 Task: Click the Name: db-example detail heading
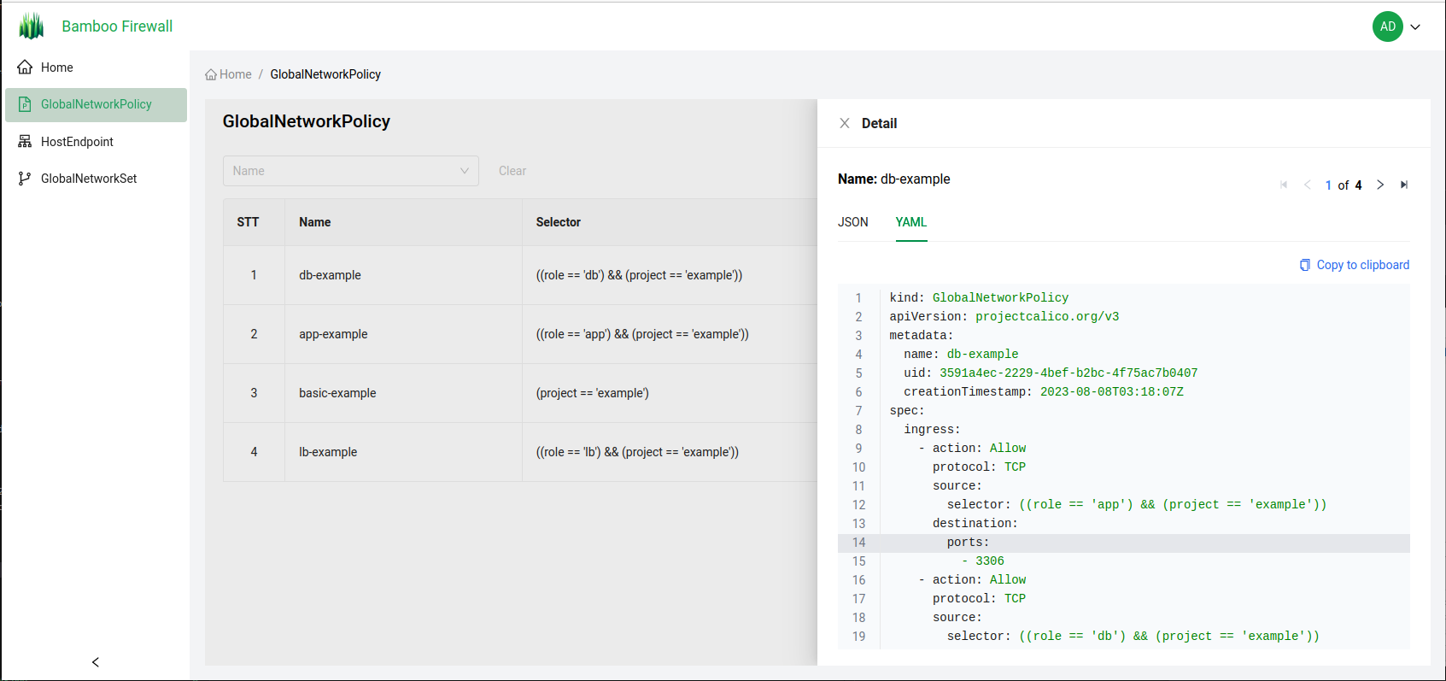pos(893,179)
